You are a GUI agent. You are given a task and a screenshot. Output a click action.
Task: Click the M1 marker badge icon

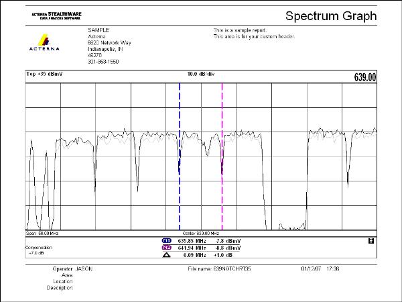pyautogui.click(x=167, y=240)
